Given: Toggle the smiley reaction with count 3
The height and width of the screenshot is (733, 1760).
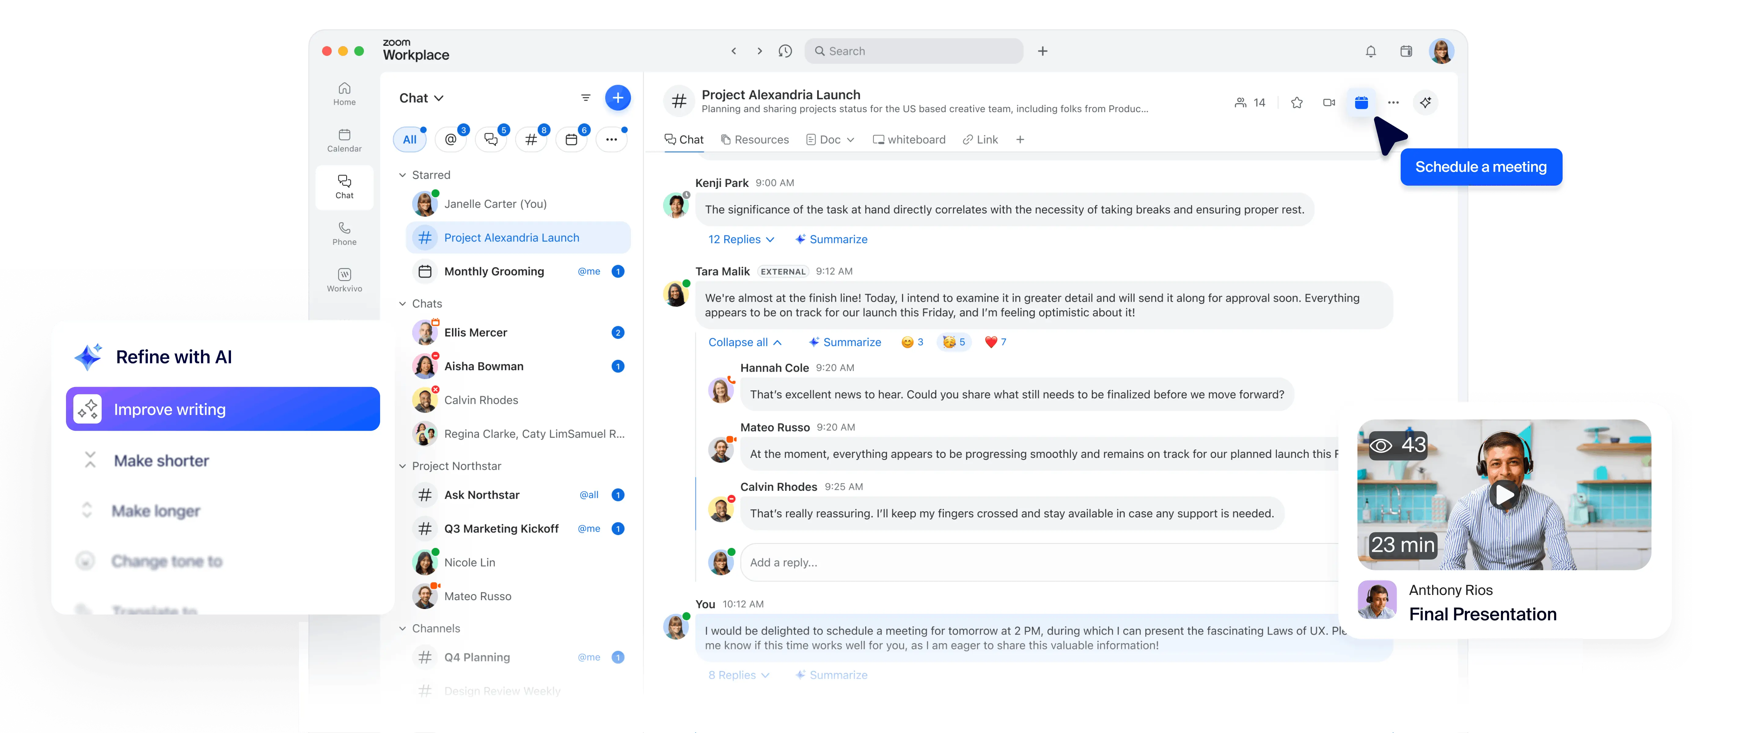Looking at the screenshot, I should tap(912, 342).
